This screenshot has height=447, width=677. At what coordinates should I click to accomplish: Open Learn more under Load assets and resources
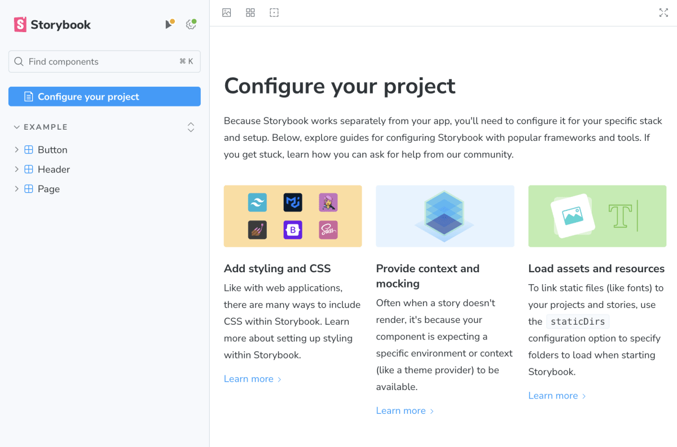pyautogui.click(x=557, y=396)
